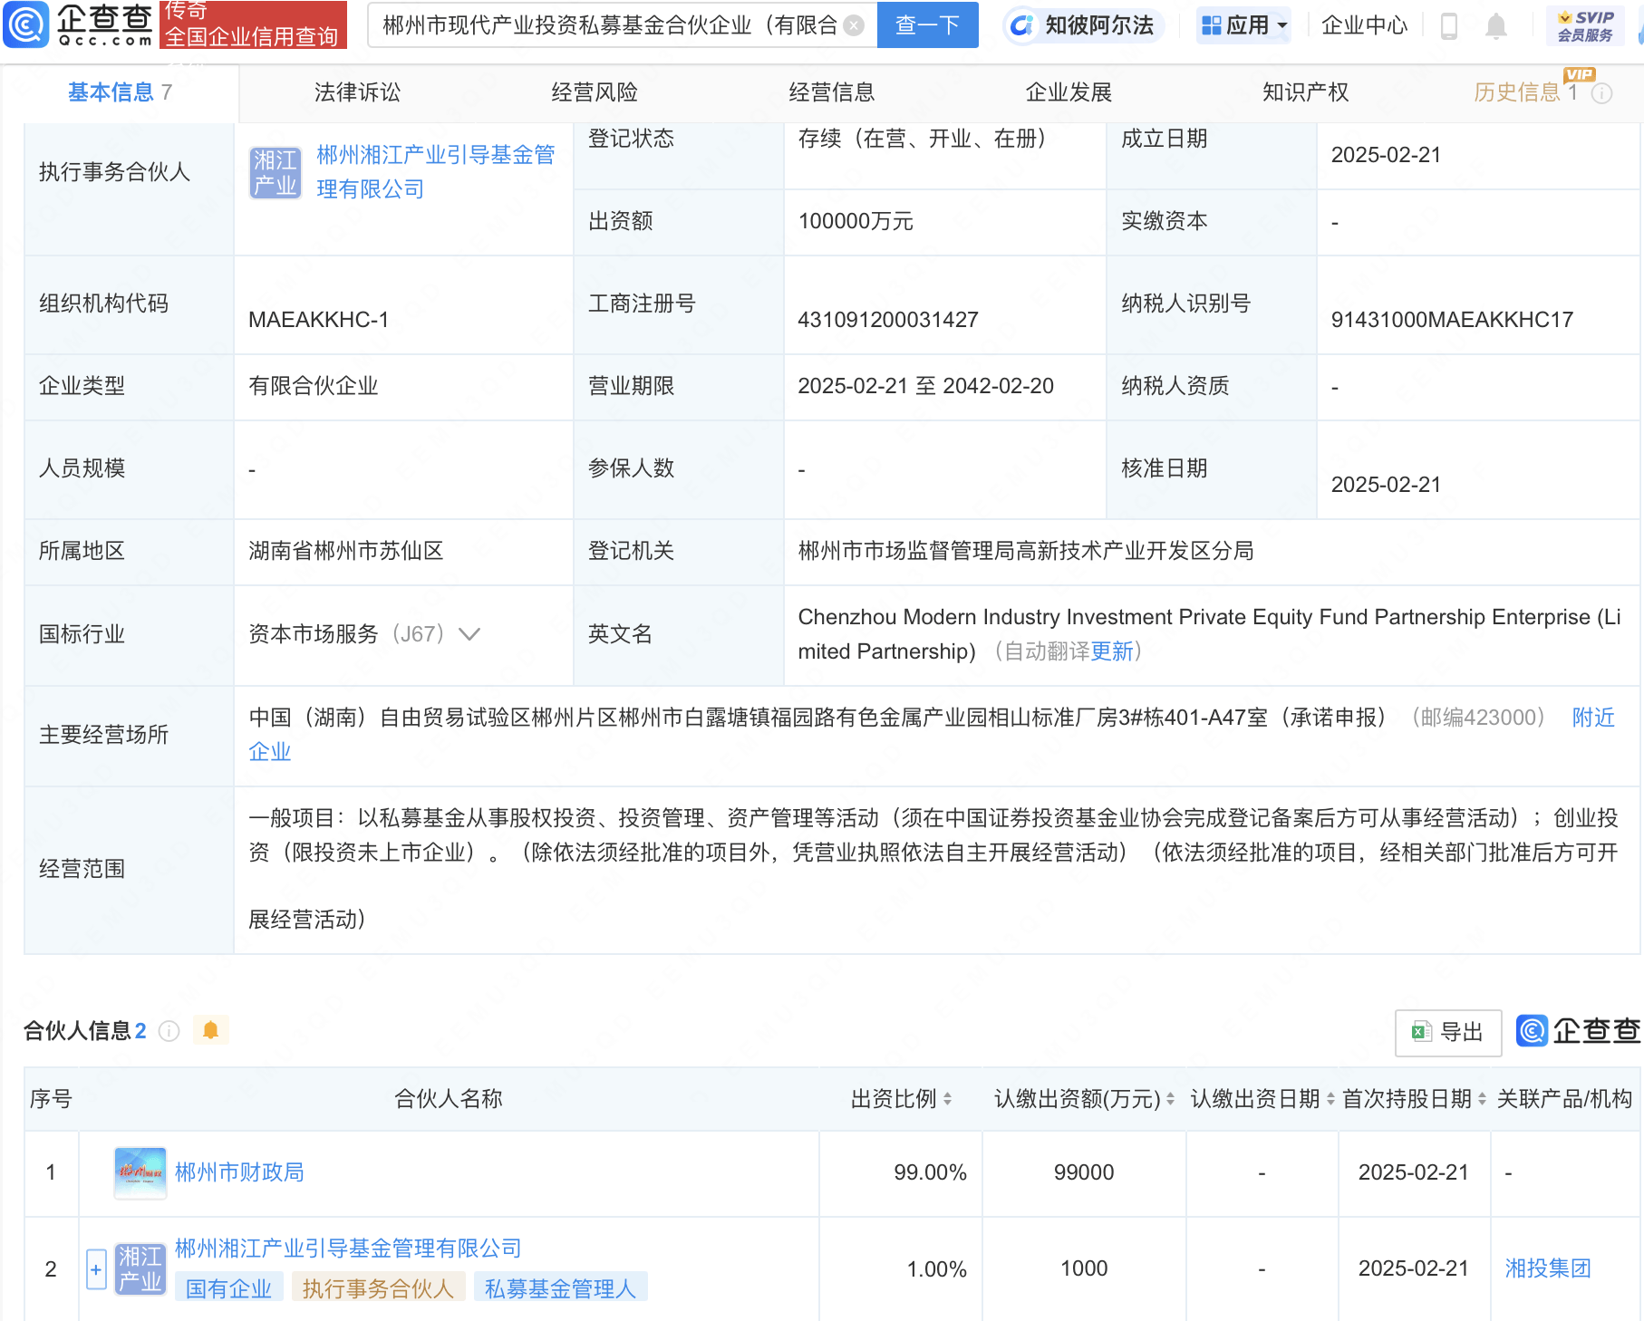Image resolution: width=1644 pixels, height=1321 pixels.
Task: Open 企业中心 in the header
Action: pos(1364,25)
